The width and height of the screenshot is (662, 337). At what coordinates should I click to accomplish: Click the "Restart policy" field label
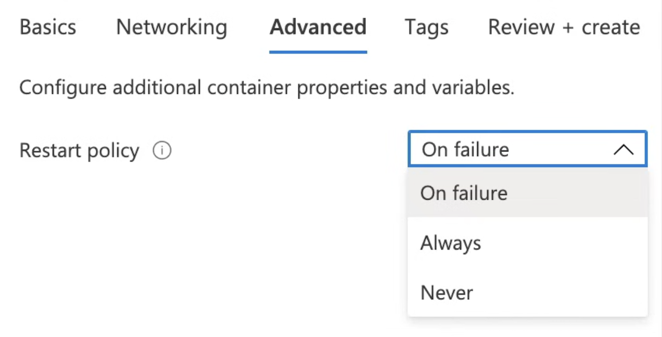click(x=79, y=151)
